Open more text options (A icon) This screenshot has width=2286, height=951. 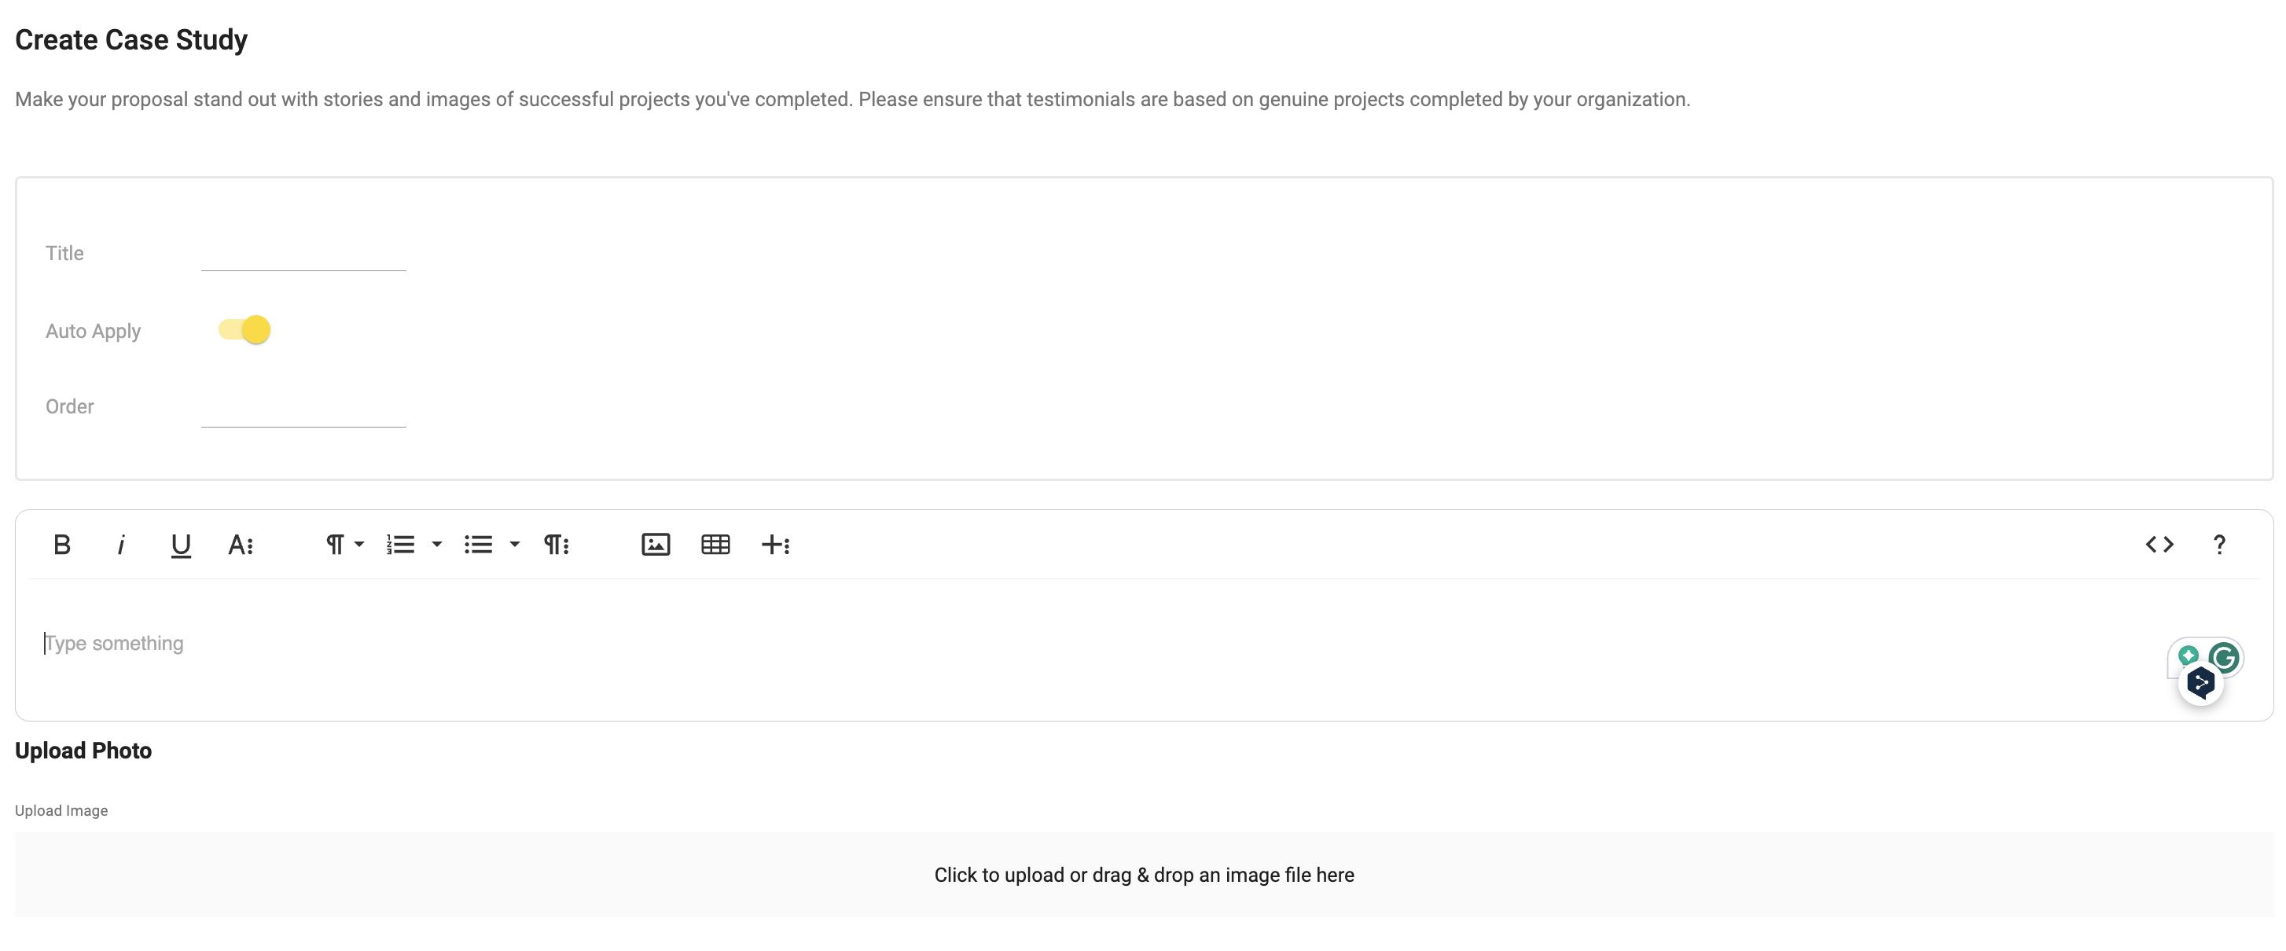(241, 544)
